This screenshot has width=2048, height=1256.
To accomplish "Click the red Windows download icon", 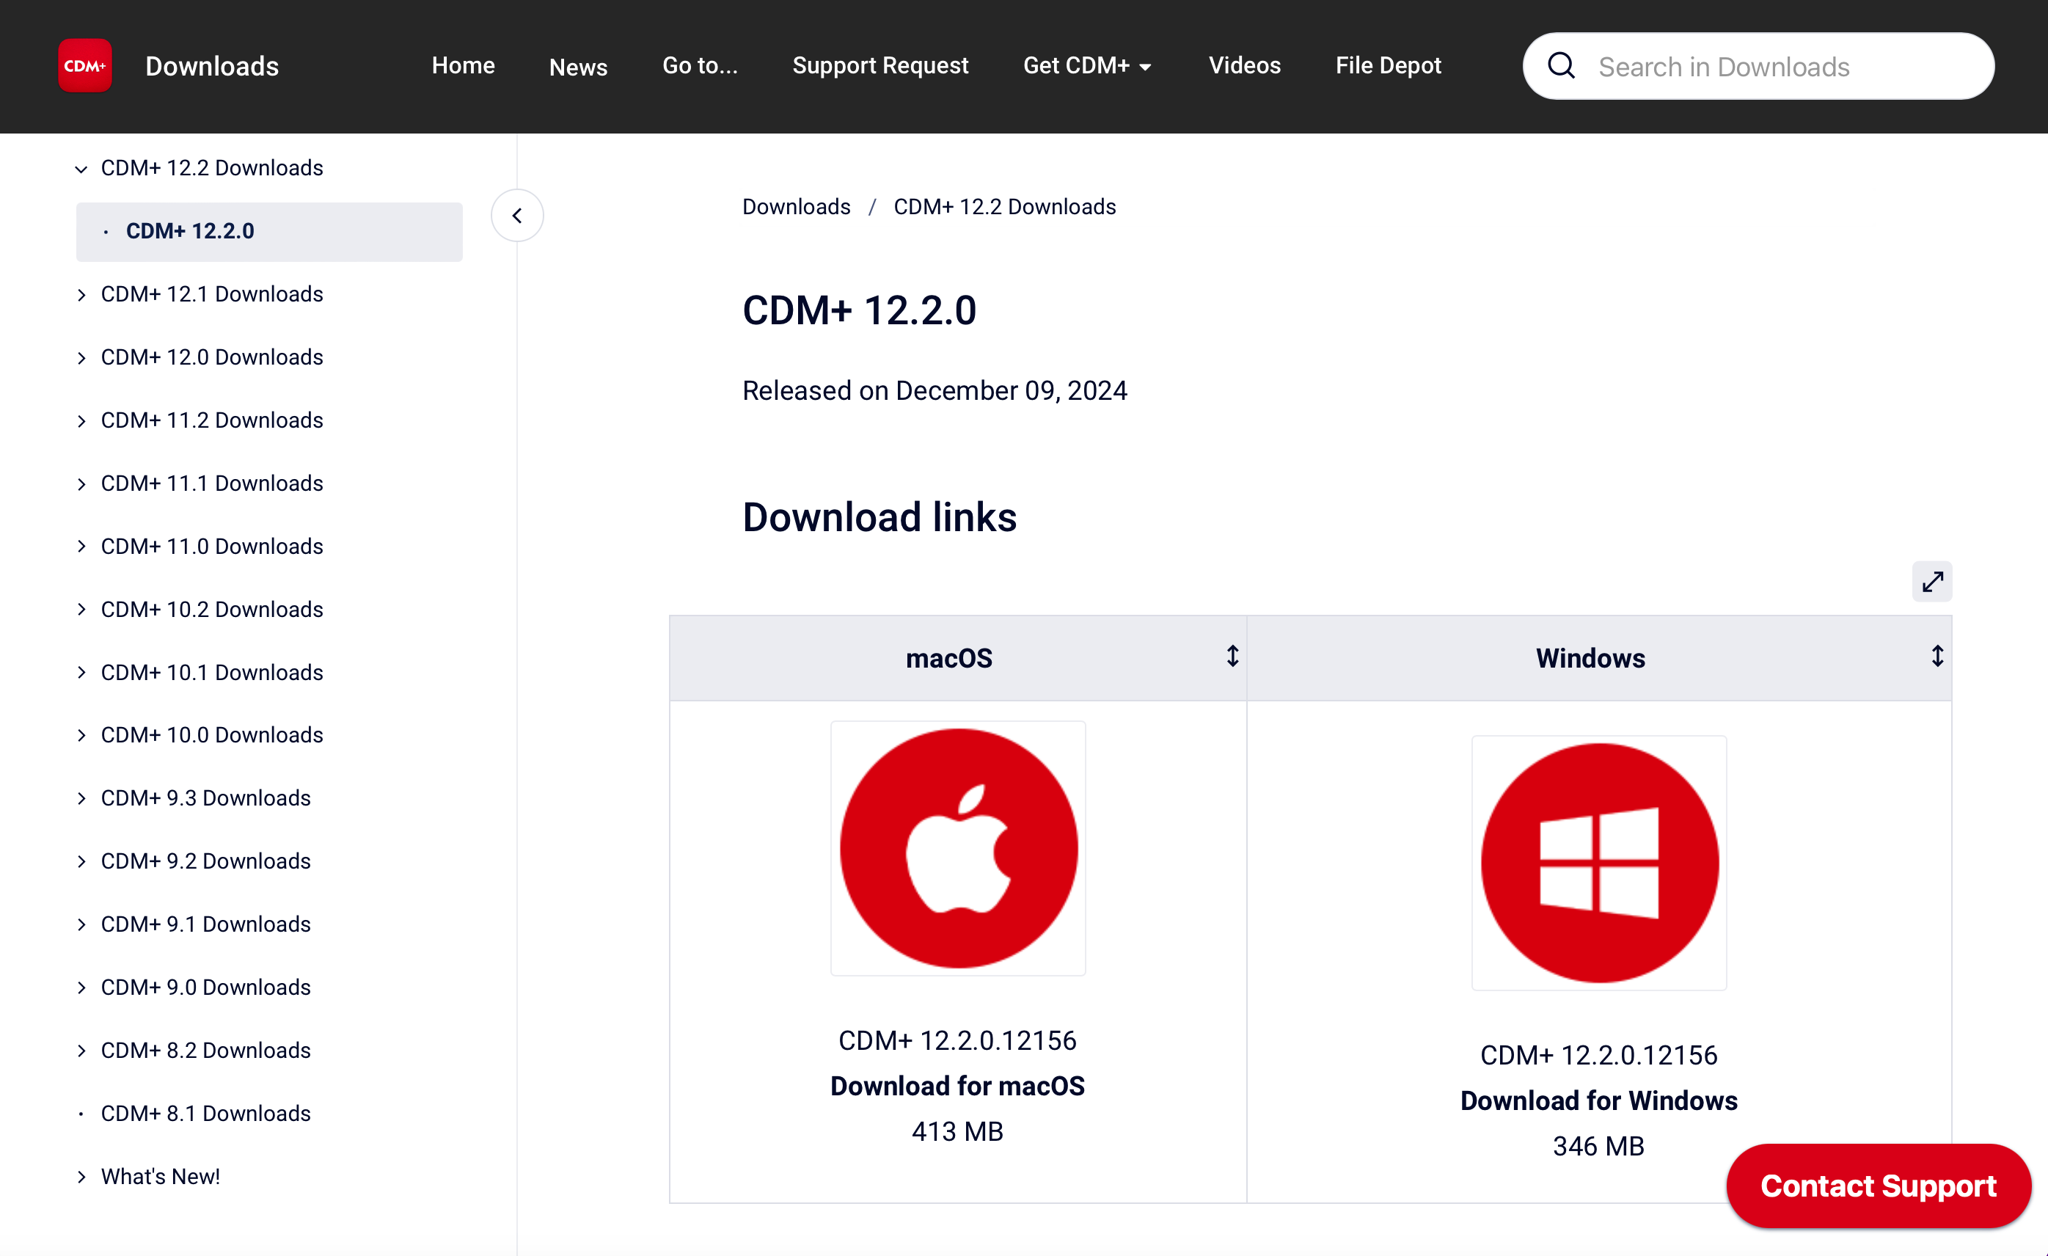I will 1598,863.
